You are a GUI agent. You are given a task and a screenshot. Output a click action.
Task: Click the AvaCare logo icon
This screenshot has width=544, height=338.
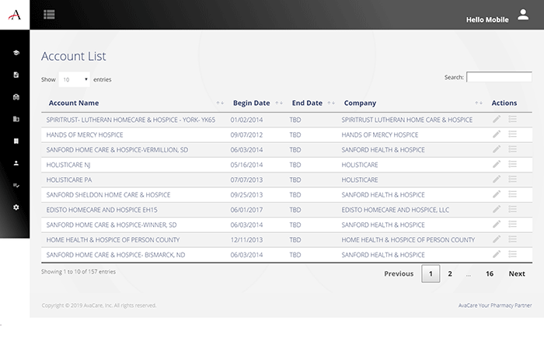pos(15,15)
